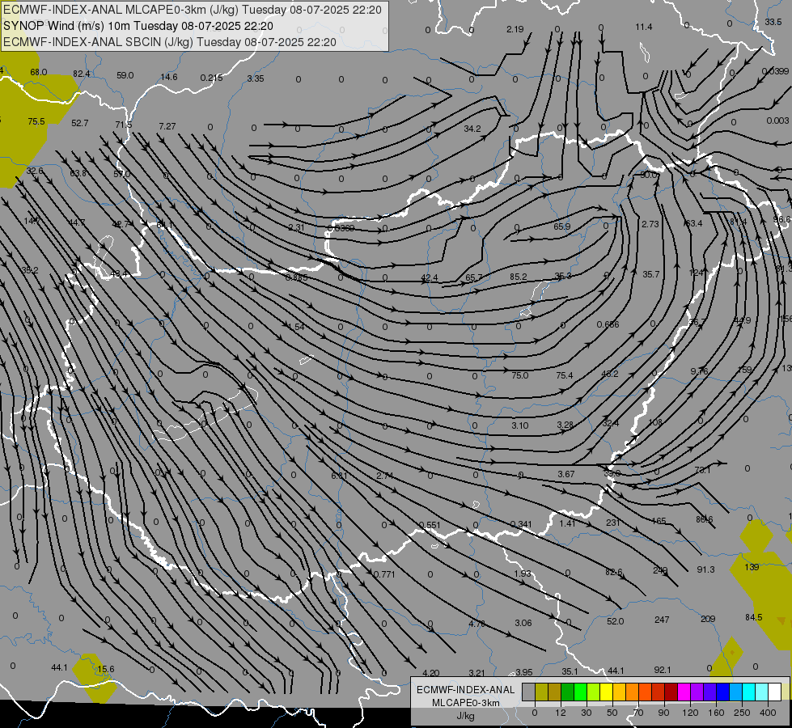Select the legend tick label 250
This screenshot has height=728, width=792.
[742, 713]
